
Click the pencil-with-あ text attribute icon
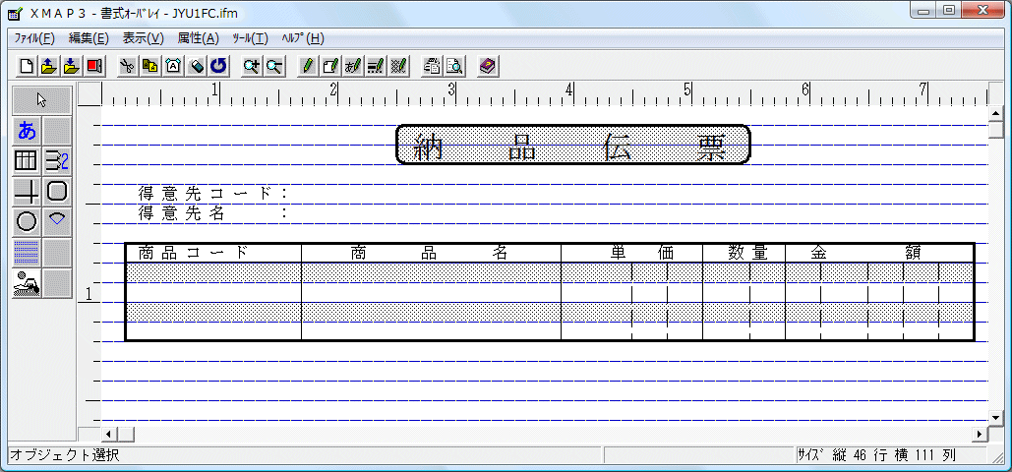click(x=352, y=65)
